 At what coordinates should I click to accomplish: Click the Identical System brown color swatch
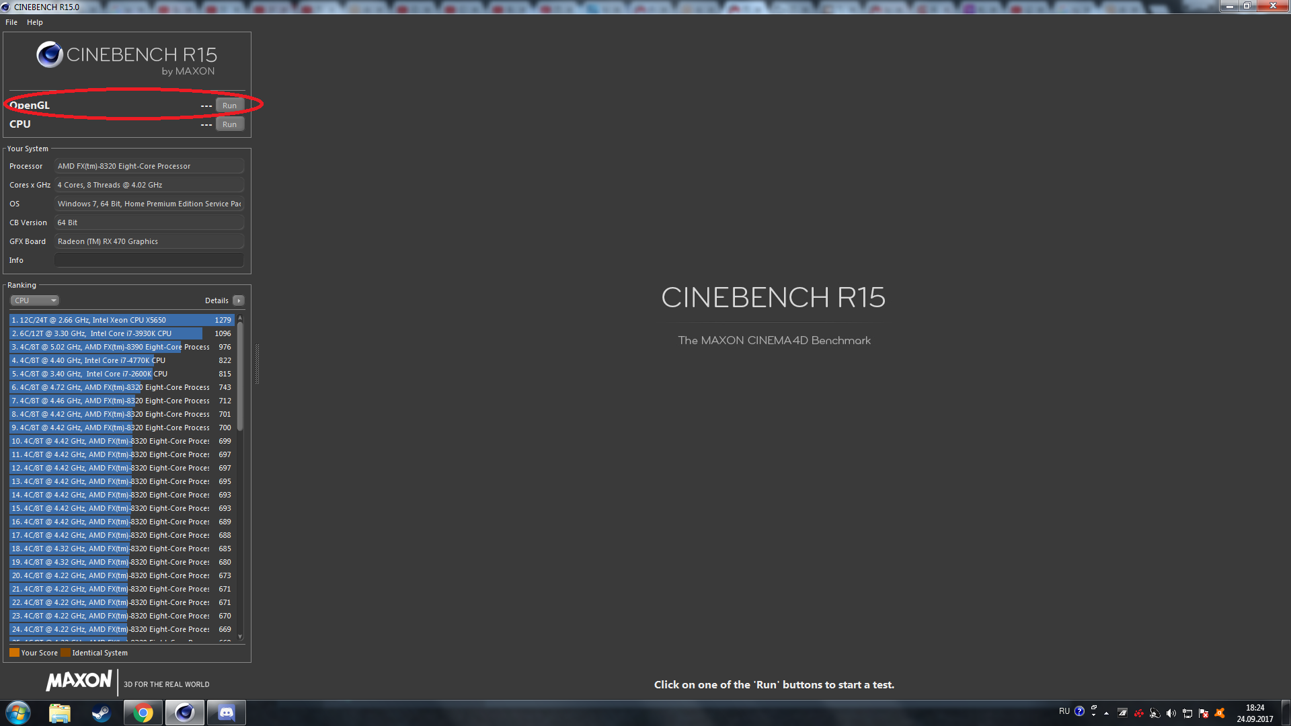click(65, 653)
